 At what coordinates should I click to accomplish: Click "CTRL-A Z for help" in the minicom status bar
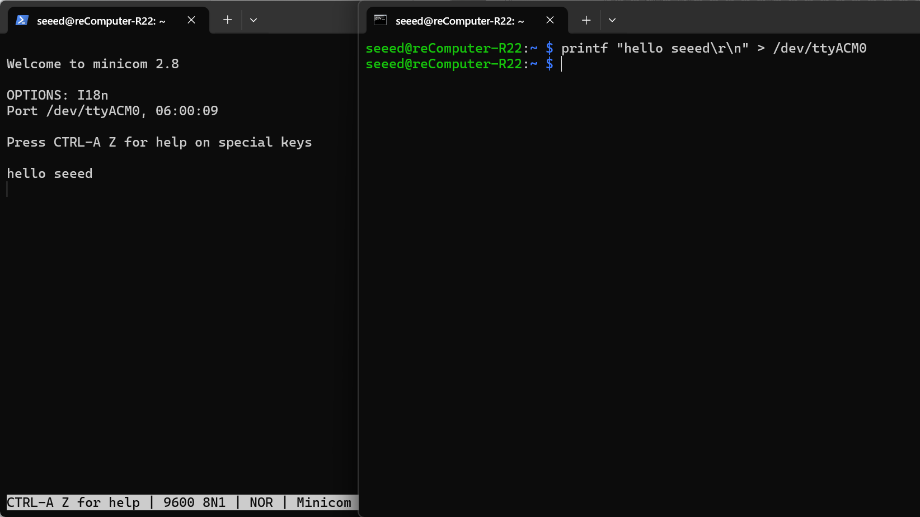(x=73, y=502)
